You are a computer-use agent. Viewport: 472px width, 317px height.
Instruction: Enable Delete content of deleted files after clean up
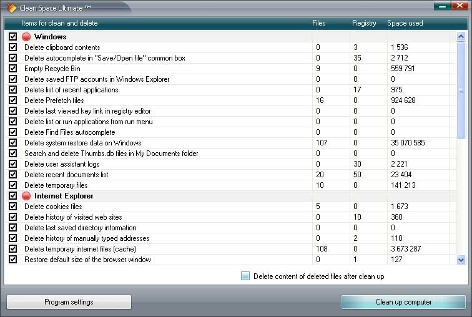[x=245, y=276]
